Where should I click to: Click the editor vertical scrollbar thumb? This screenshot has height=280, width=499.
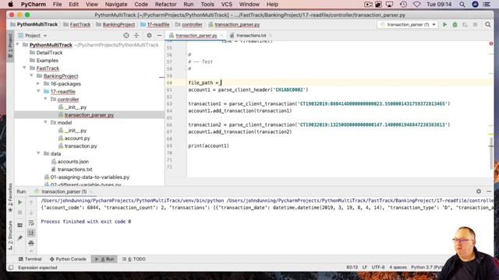(x=491, y=153)
